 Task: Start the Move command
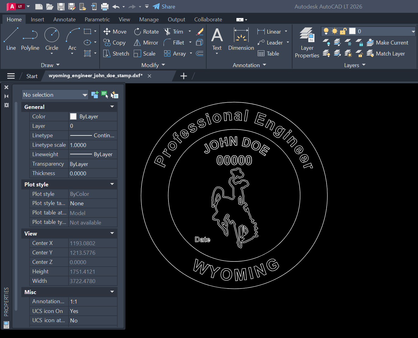115,31
